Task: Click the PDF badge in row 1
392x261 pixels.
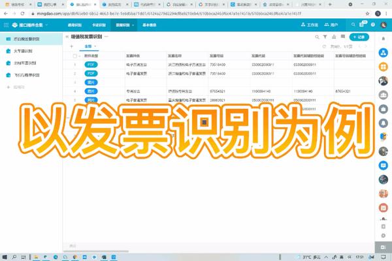Action: point(91,65)
